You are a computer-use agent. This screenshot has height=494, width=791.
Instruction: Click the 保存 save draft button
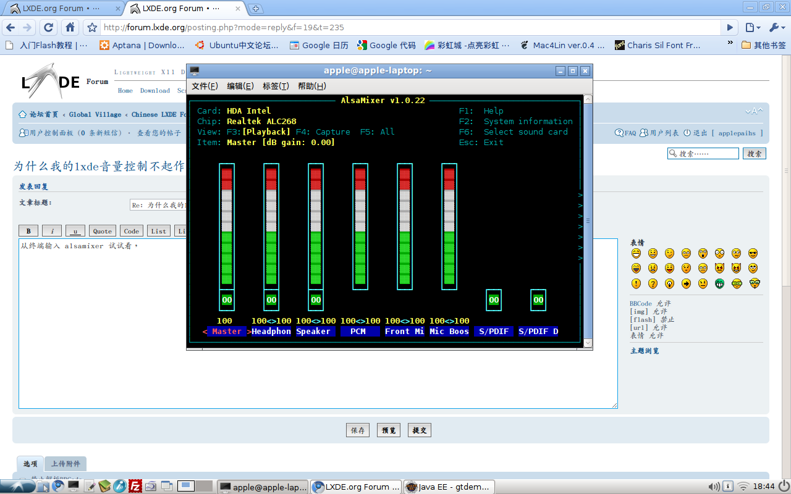[x=358, y=430]
